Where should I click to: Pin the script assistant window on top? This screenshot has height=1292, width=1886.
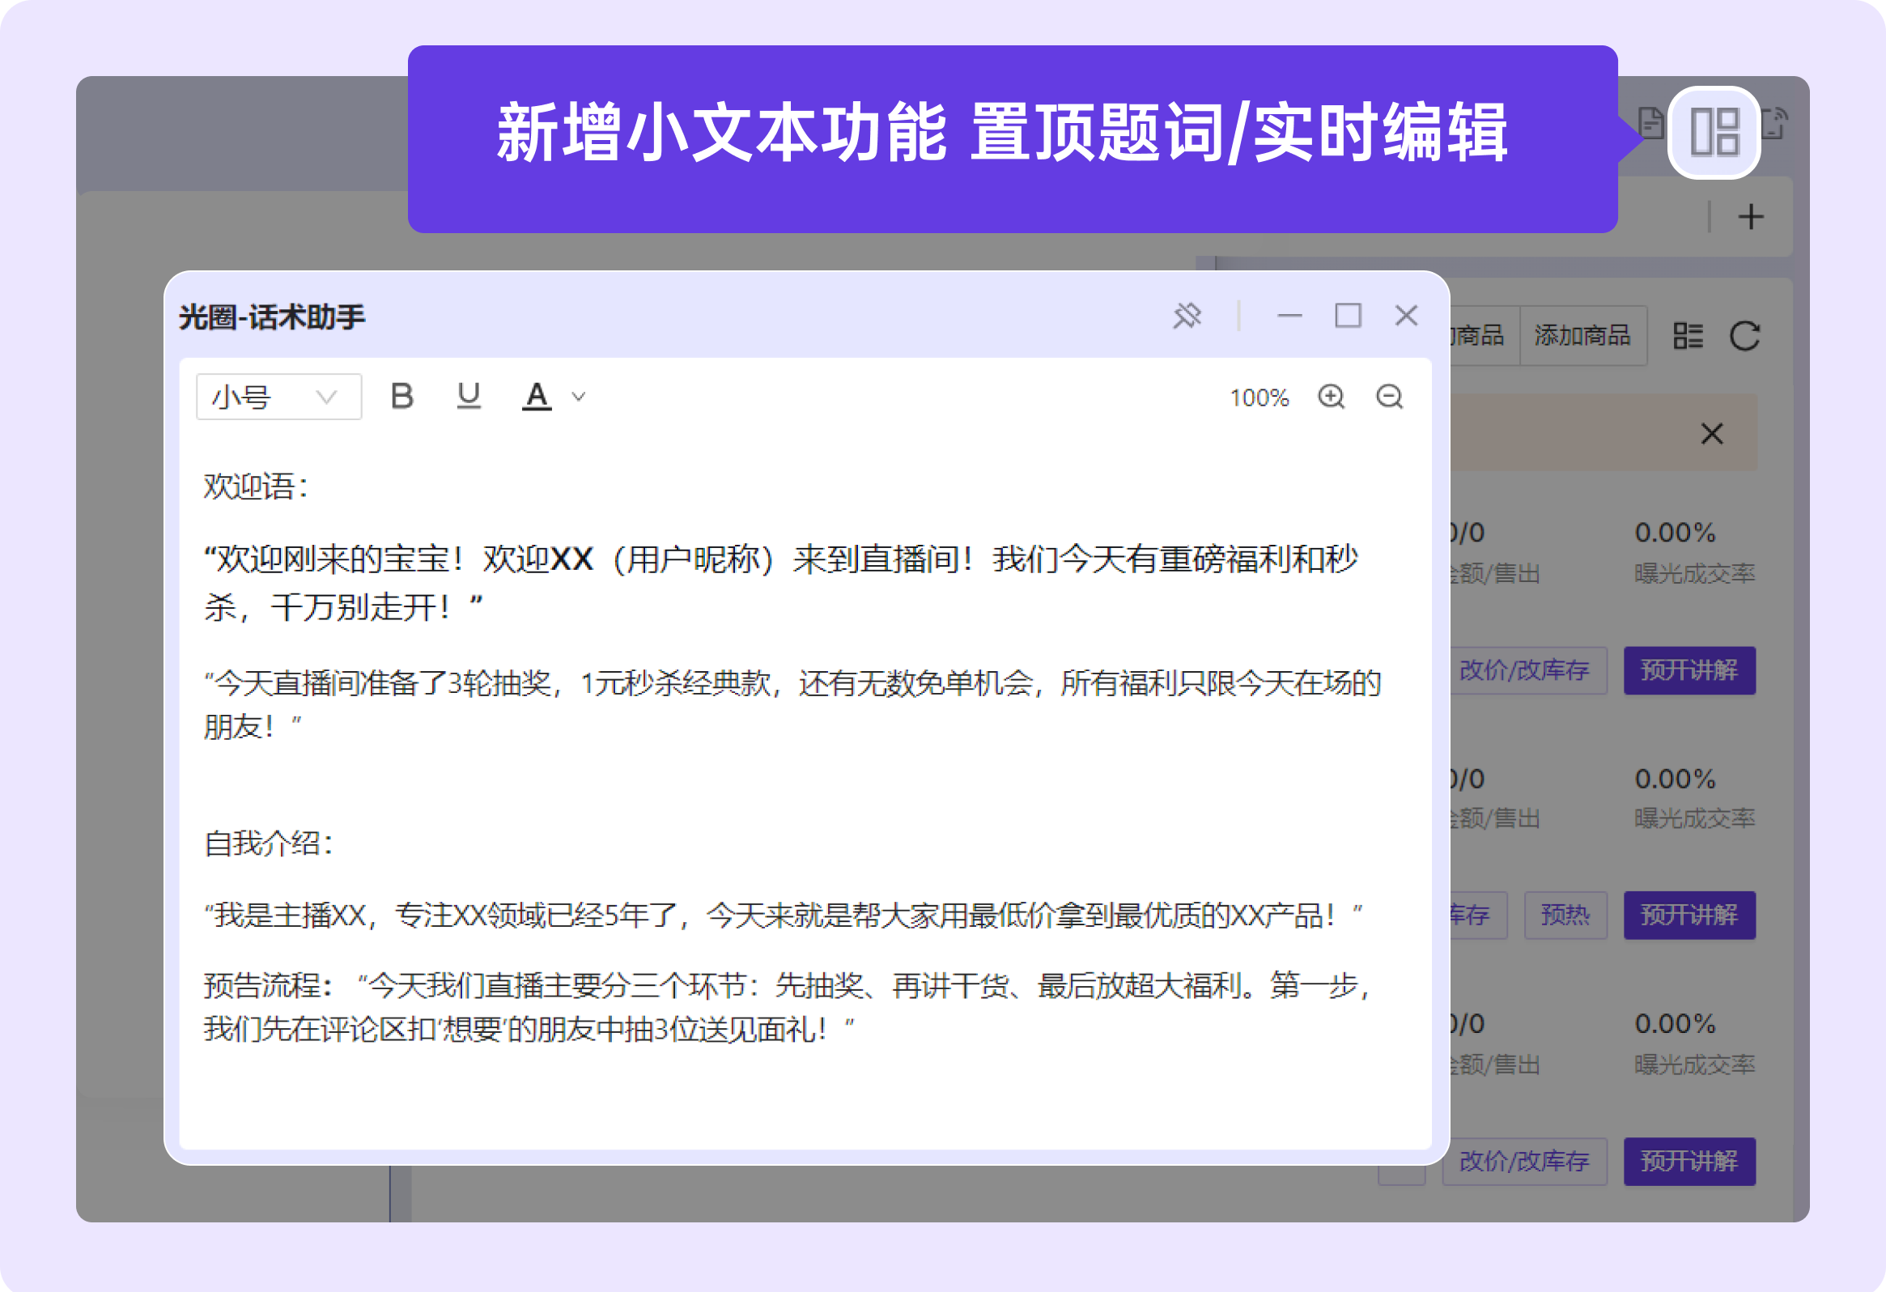click(1187, 315)
